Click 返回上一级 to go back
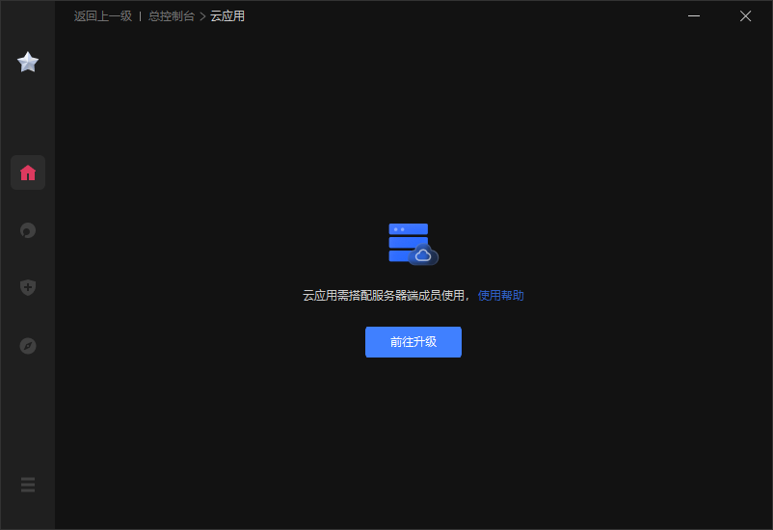 point(103,16)
